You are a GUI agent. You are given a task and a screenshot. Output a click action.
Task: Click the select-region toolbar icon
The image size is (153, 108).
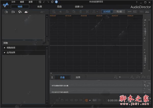54,12
